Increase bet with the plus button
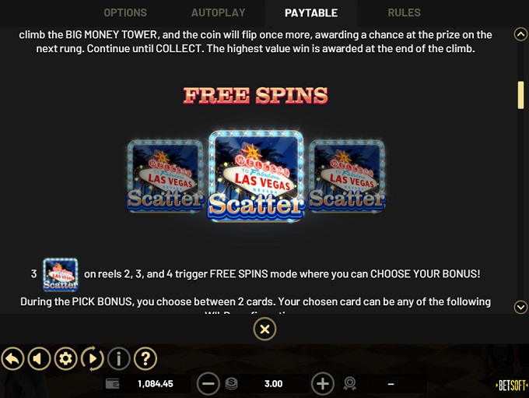Viewport: 529px width, 398px height. (323, 383)
